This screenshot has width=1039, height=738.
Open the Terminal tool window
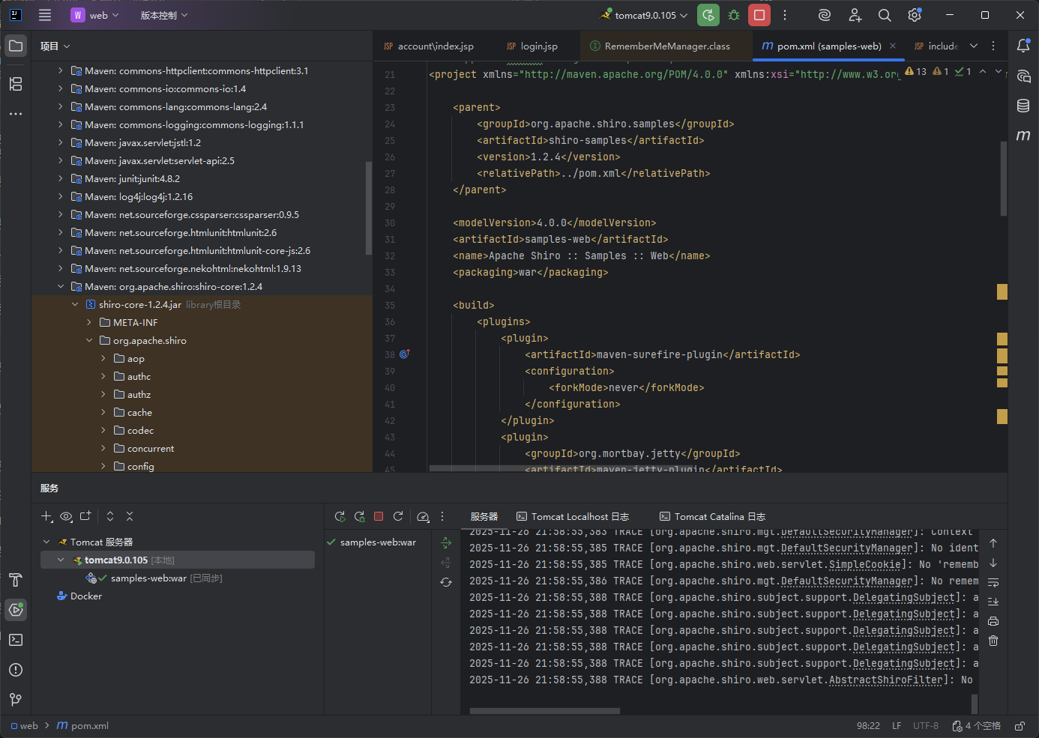point(16,640)
